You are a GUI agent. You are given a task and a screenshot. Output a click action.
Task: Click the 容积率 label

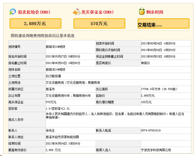13,109
